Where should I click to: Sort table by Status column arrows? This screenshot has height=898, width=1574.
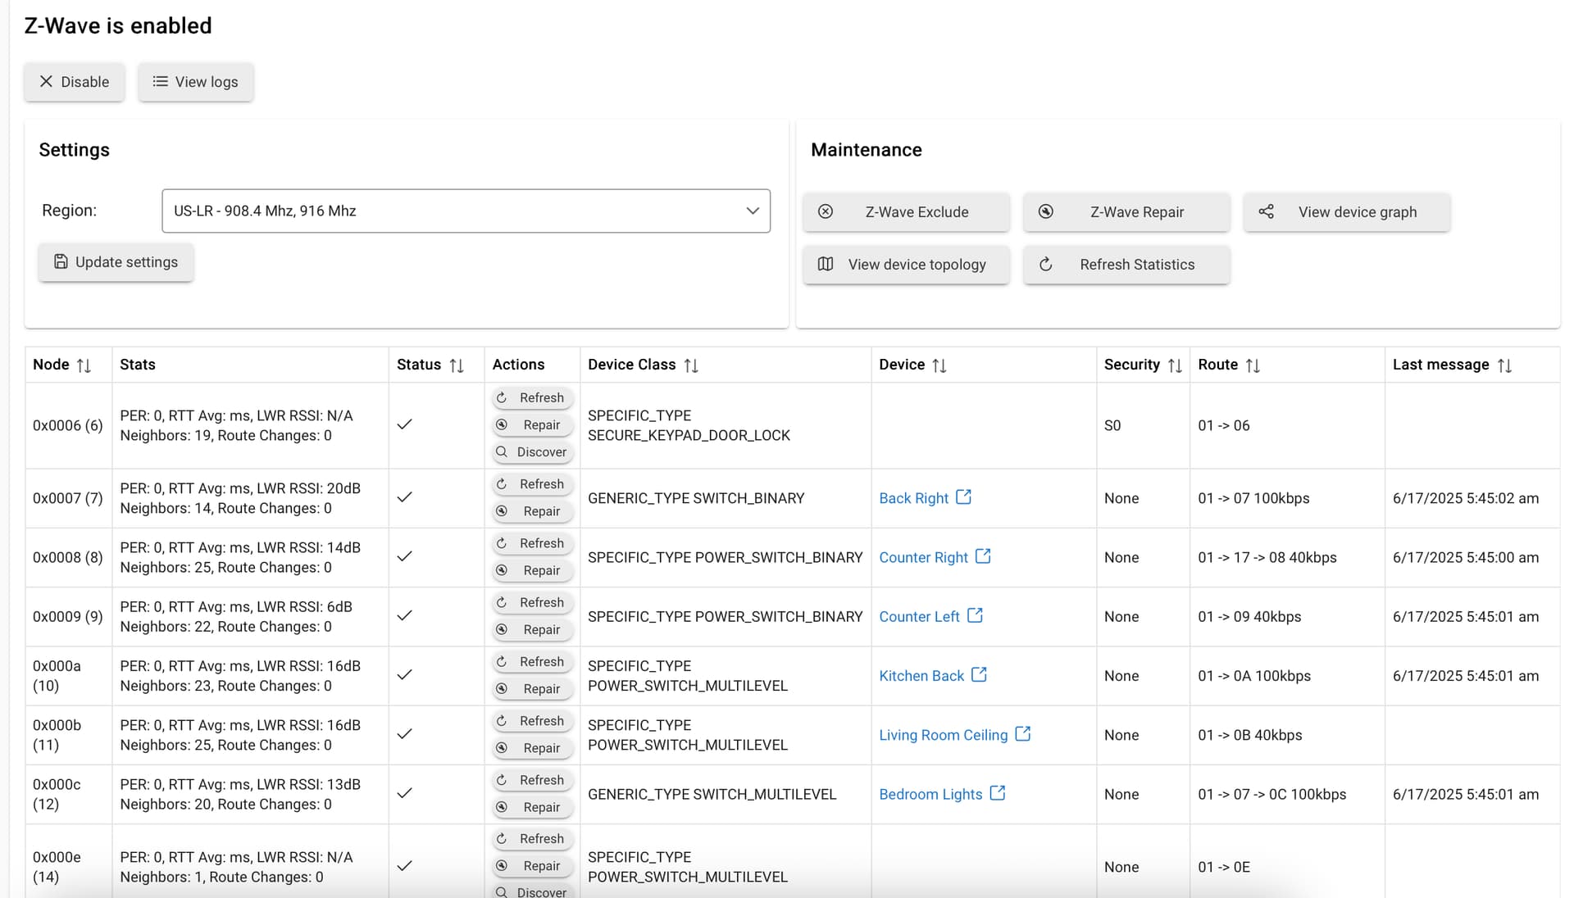point(457,365)
